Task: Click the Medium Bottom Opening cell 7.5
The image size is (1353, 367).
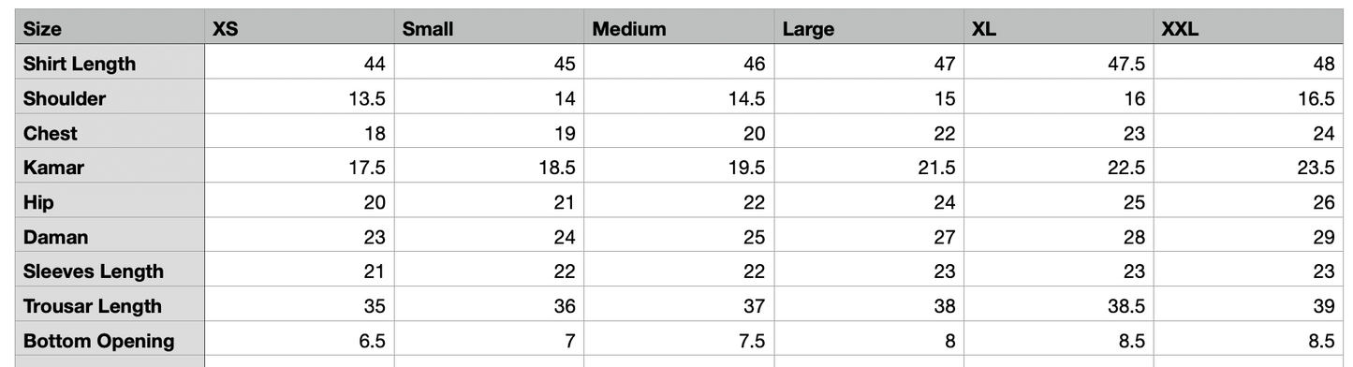Action: (680, 340)
